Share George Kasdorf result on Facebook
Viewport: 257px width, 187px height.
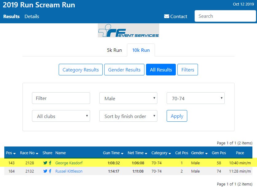coord(50,163)
